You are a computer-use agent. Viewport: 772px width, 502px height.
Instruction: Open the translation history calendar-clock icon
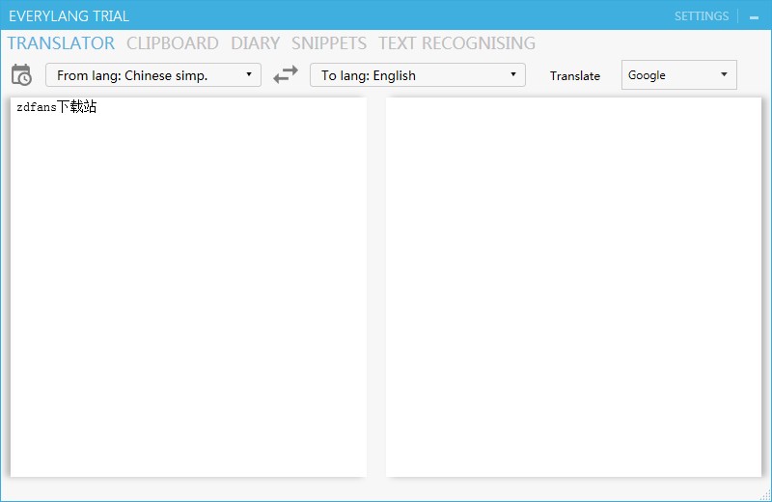coord(21,75)
